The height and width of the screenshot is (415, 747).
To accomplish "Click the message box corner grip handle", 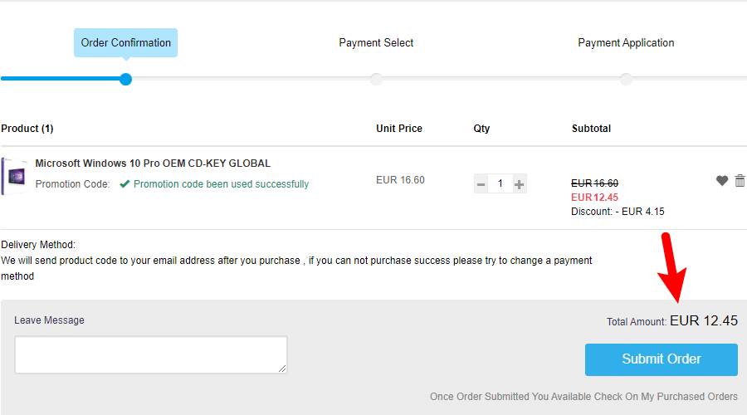I will click(282, 369).
